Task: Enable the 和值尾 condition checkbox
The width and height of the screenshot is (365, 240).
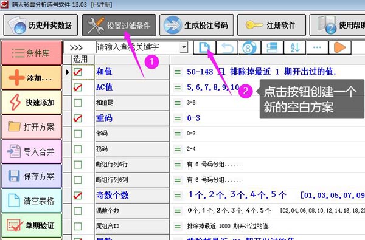Action: coord(77,103)
